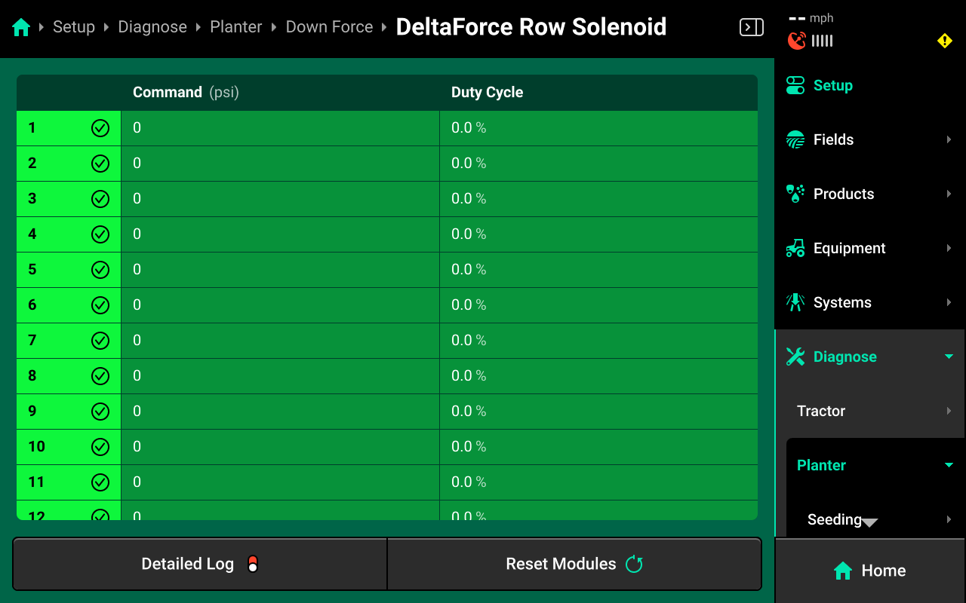Viewport: 966px width, 603px height.
Task: Collapse the Planter submenu arrow
Action: point(949,466)
